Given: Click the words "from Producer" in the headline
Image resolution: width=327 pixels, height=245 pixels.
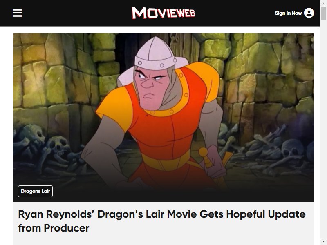Looking at the screenshot, I should pos(54,228).
